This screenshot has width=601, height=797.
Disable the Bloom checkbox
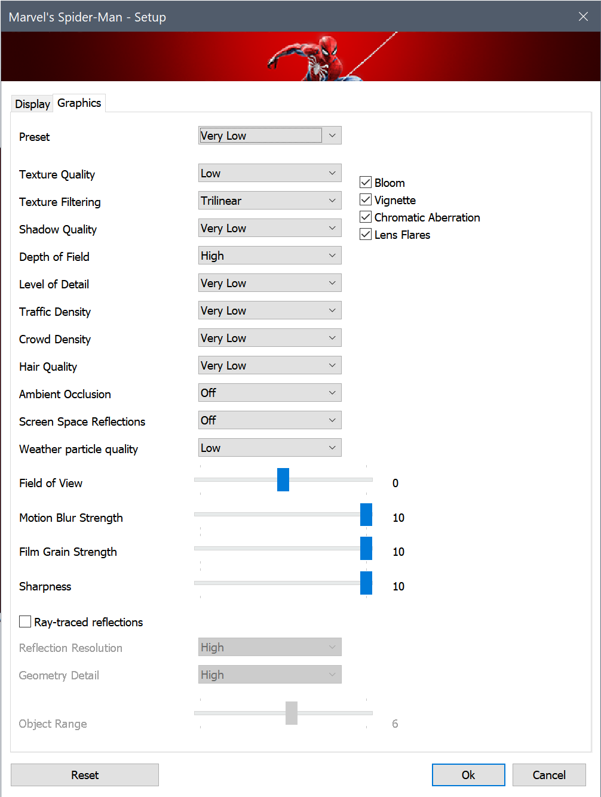tap(366, 182)
